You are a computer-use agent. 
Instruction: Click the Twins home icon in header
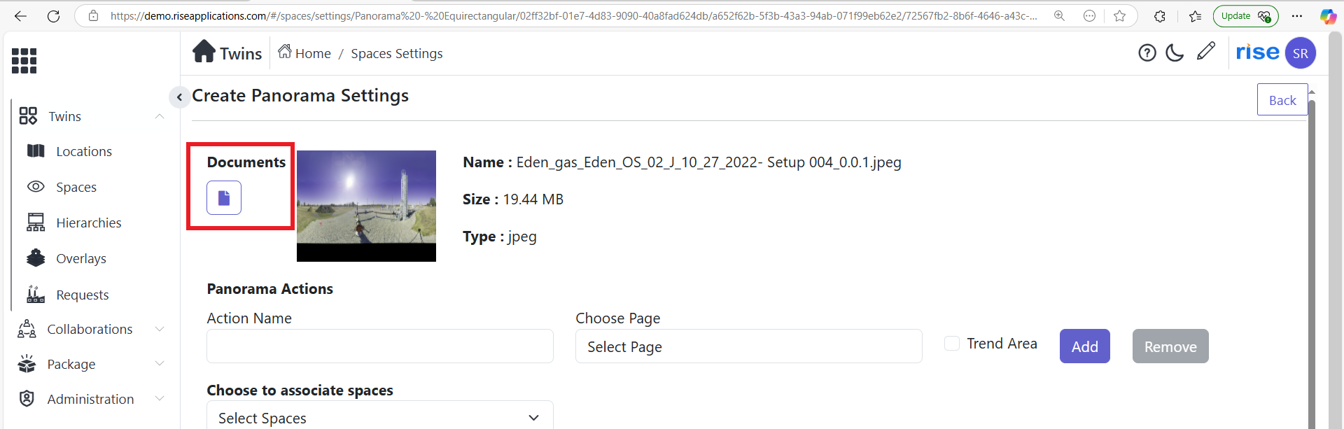[204, 51]
